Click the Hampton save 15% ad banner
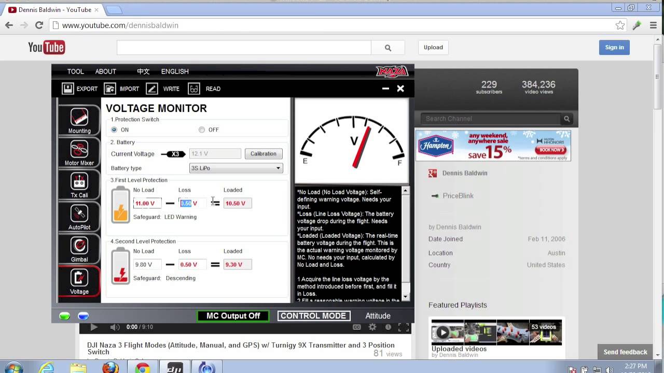Screen dimensions: 664x373 [x=493, y=146]
